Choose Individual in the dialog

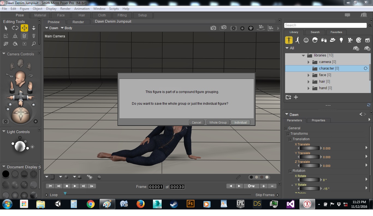[240, 122]
